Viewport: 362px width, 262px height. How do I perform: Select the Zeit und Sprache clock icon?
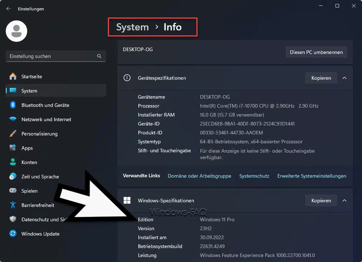[12, 176]
